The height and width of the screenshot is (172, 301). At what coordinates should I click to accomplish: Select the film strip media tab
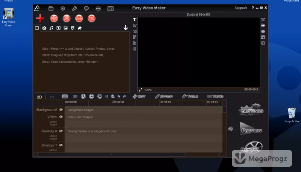58,28
